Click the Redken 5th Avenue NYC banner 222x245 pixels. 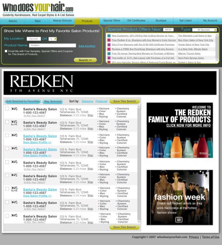click(x=110, y=83)
